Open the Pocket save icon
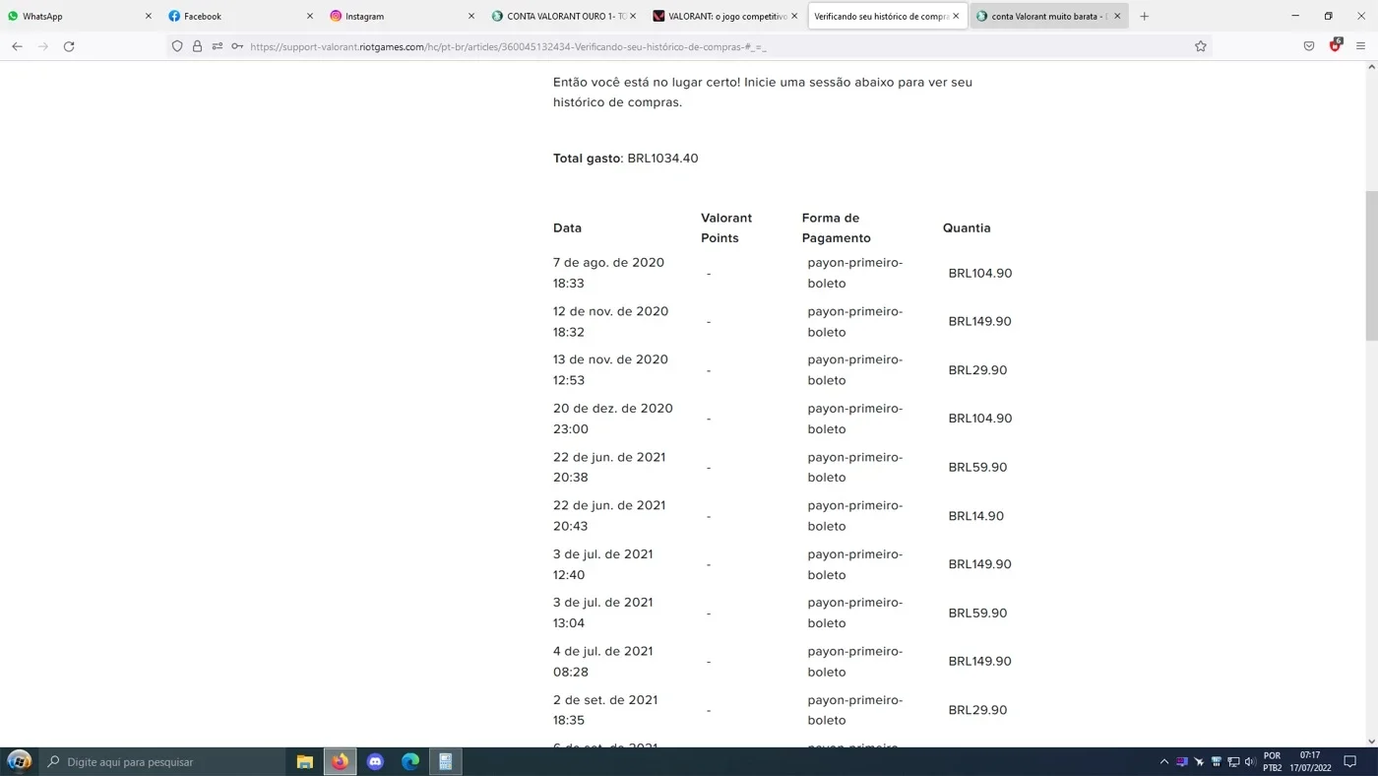Viewport: 1378px width, 776px height. (1309, 46)
